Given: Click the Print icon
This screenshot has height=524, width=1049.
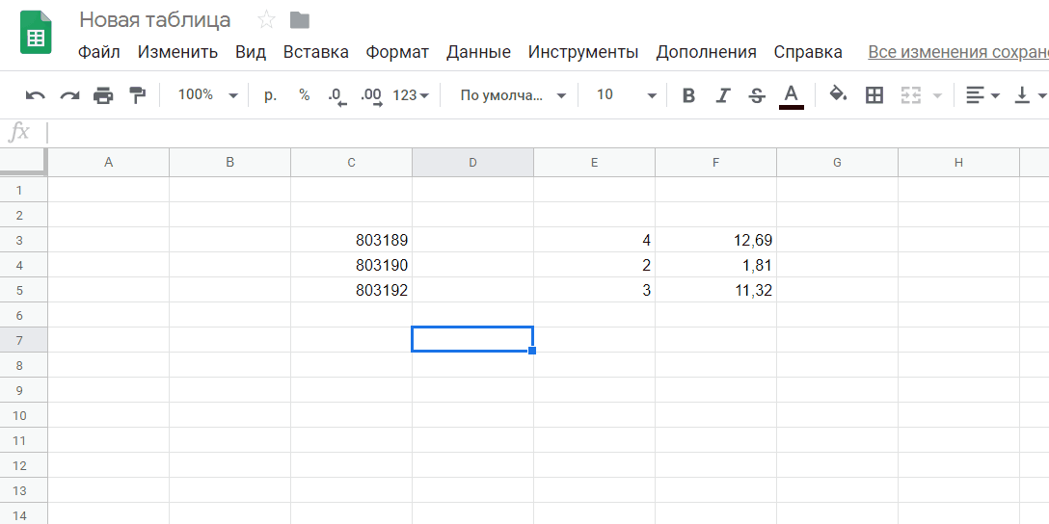Looking at the screenshot, I should click(103, 95).
